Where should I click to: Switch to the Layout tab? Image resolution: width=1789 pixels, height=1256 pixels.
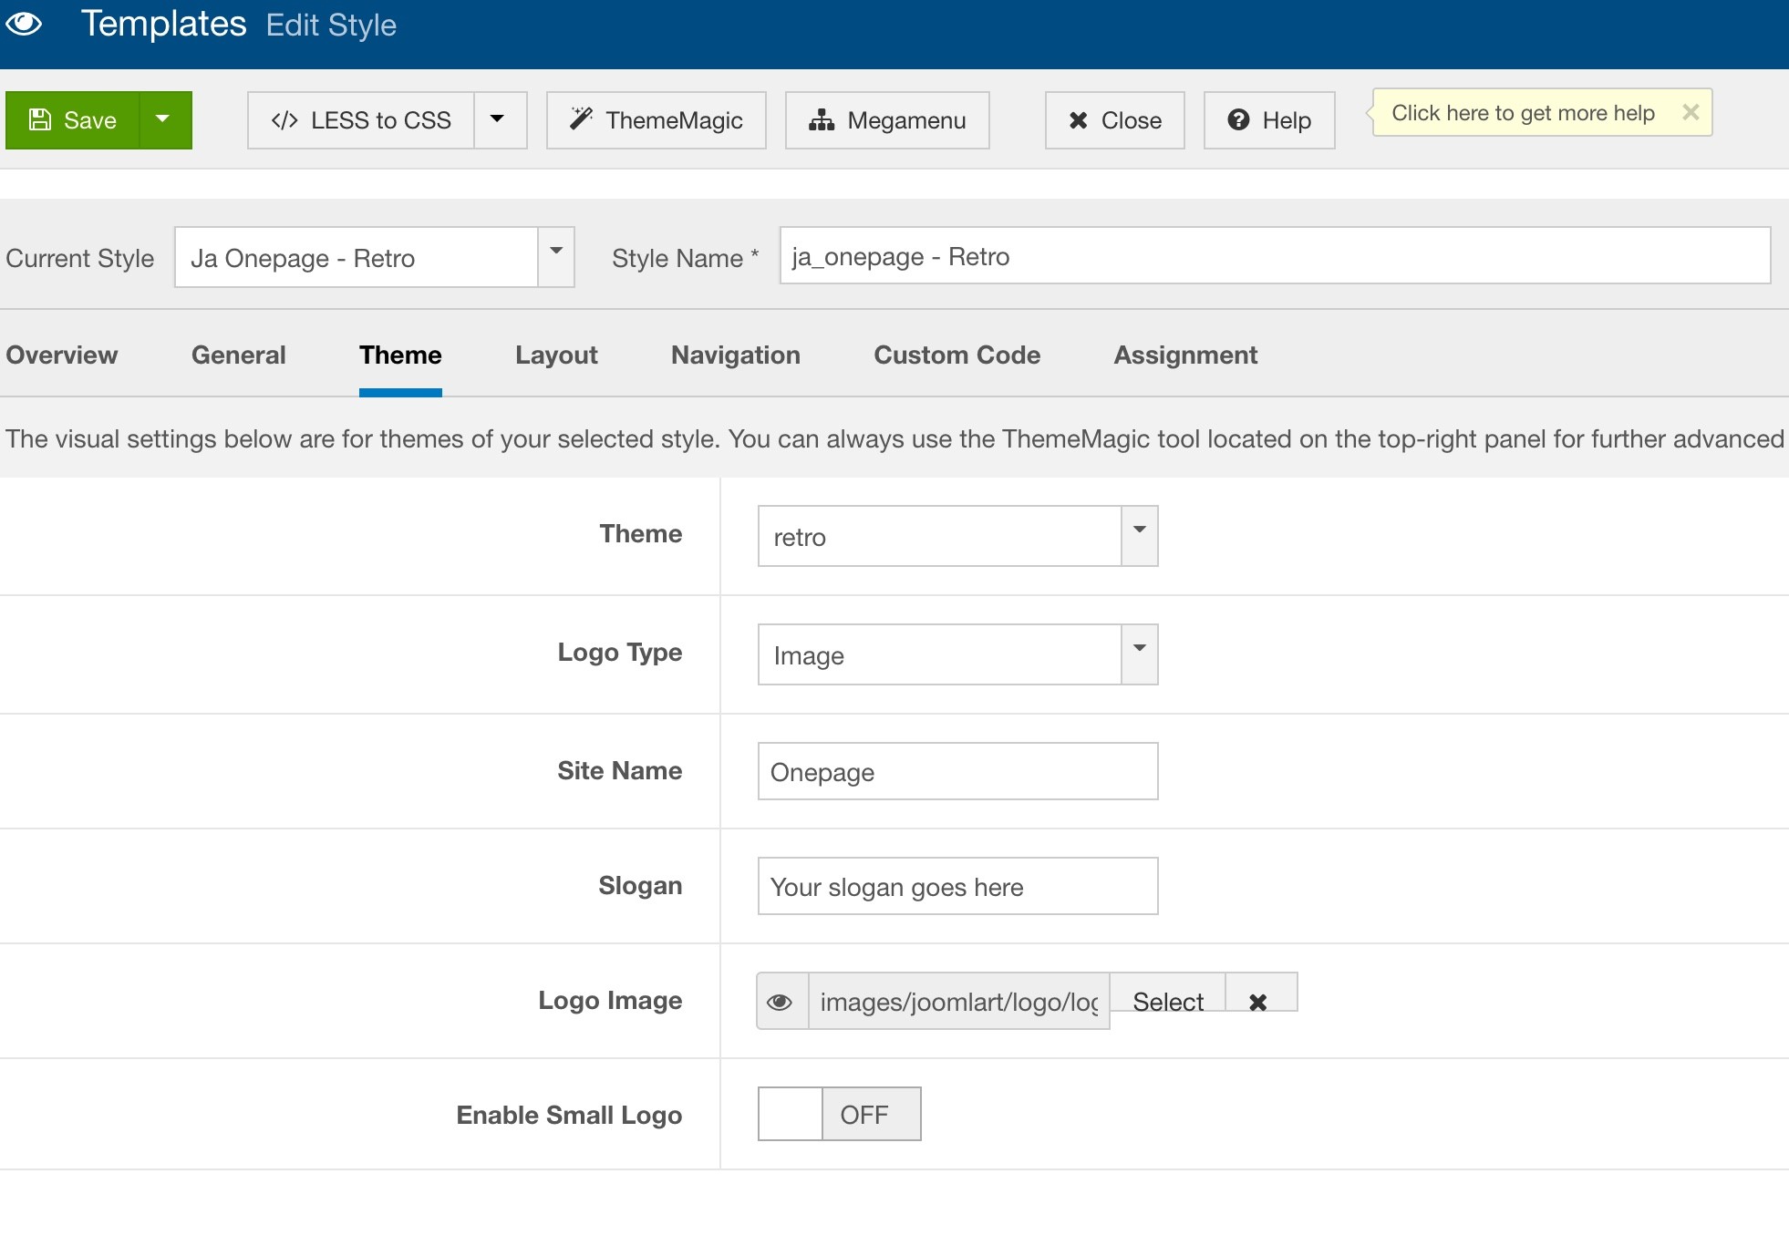point(556,355)
